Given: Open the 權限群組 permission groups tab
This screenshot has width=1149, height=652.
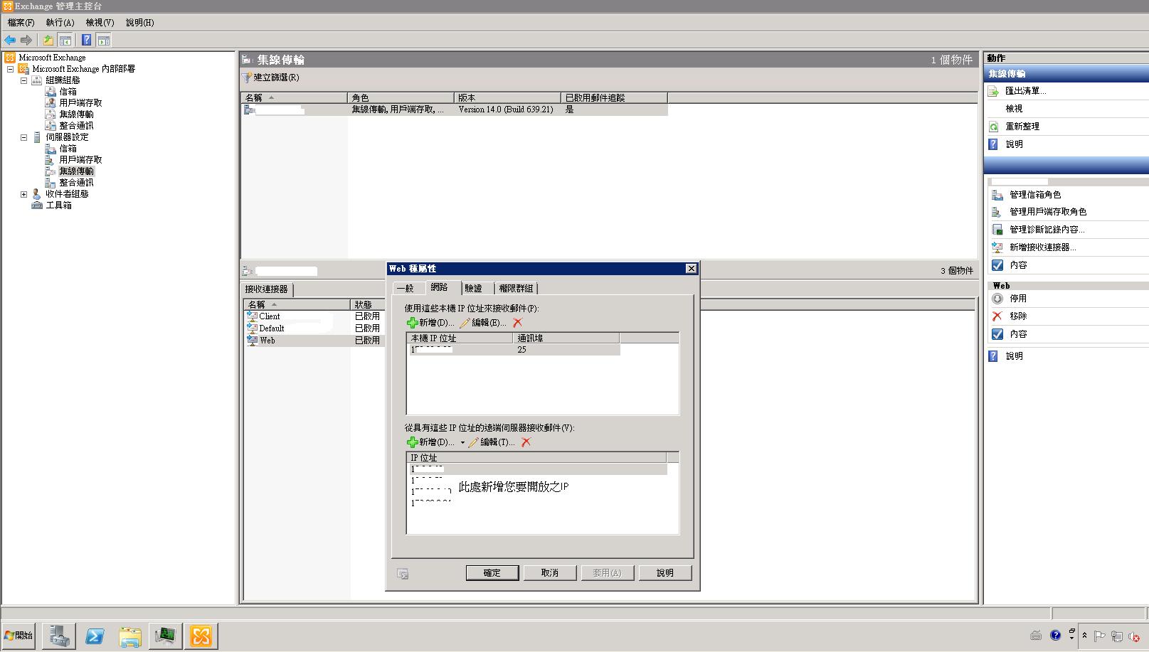Looking at the screenshot, I should [516, 289].
